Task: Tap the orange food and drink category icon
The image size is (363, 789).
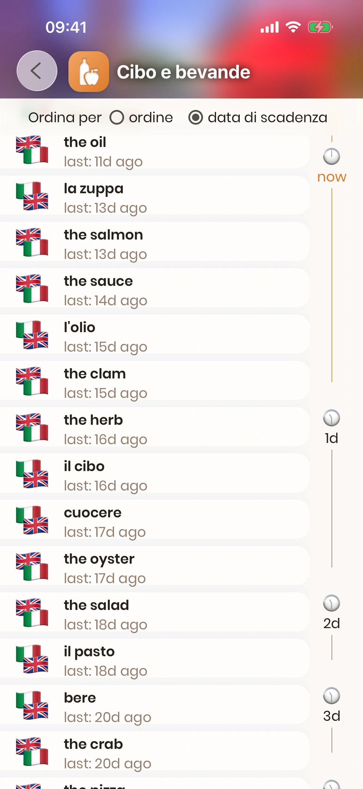Action: tap(89, 72)
